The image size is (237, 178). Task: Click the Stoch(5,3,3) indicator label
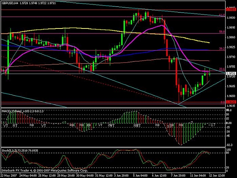pyautogui.click(x=20, y=151)
